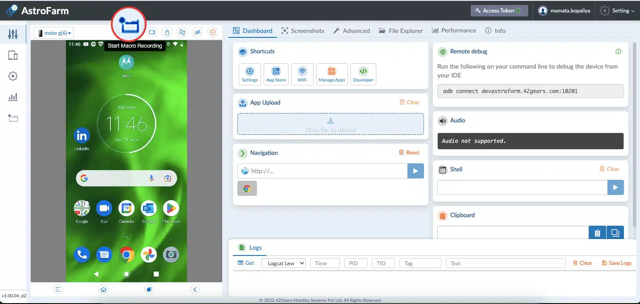The image size is (640, 304).
Task: Click the PID log filter field
Action: (356, 263)
